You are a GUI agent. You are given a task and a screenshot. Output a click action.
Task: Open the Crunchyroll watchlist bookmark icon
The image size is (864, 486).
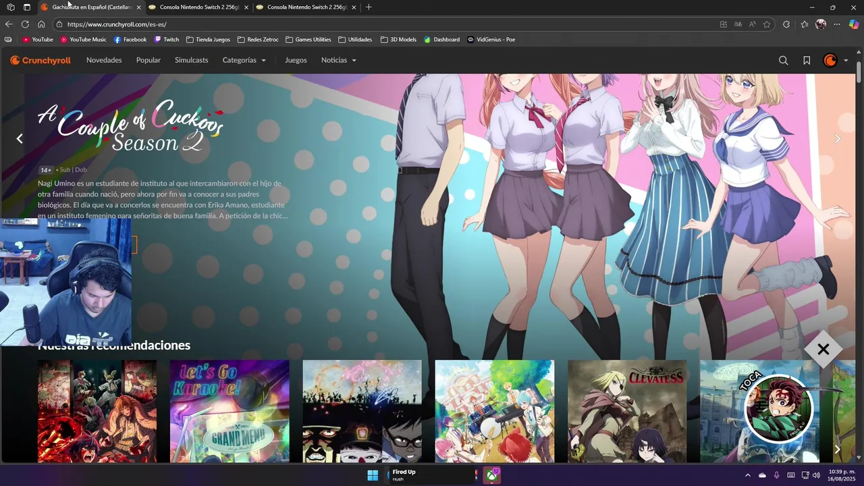click(x=807, y=60)
